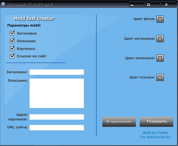Disable the Картинка checkbox
Image resolution: width=178 pixels, height=146 pixels.
click(x=12, y=49)
